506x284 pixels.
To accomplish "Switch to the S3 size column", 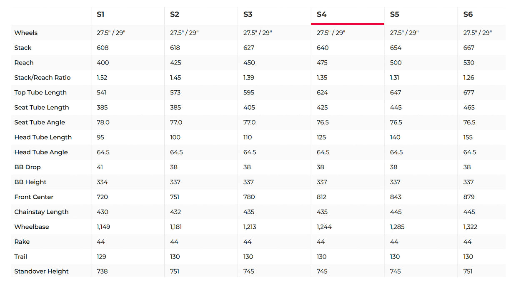I will [x=248, y=15].
